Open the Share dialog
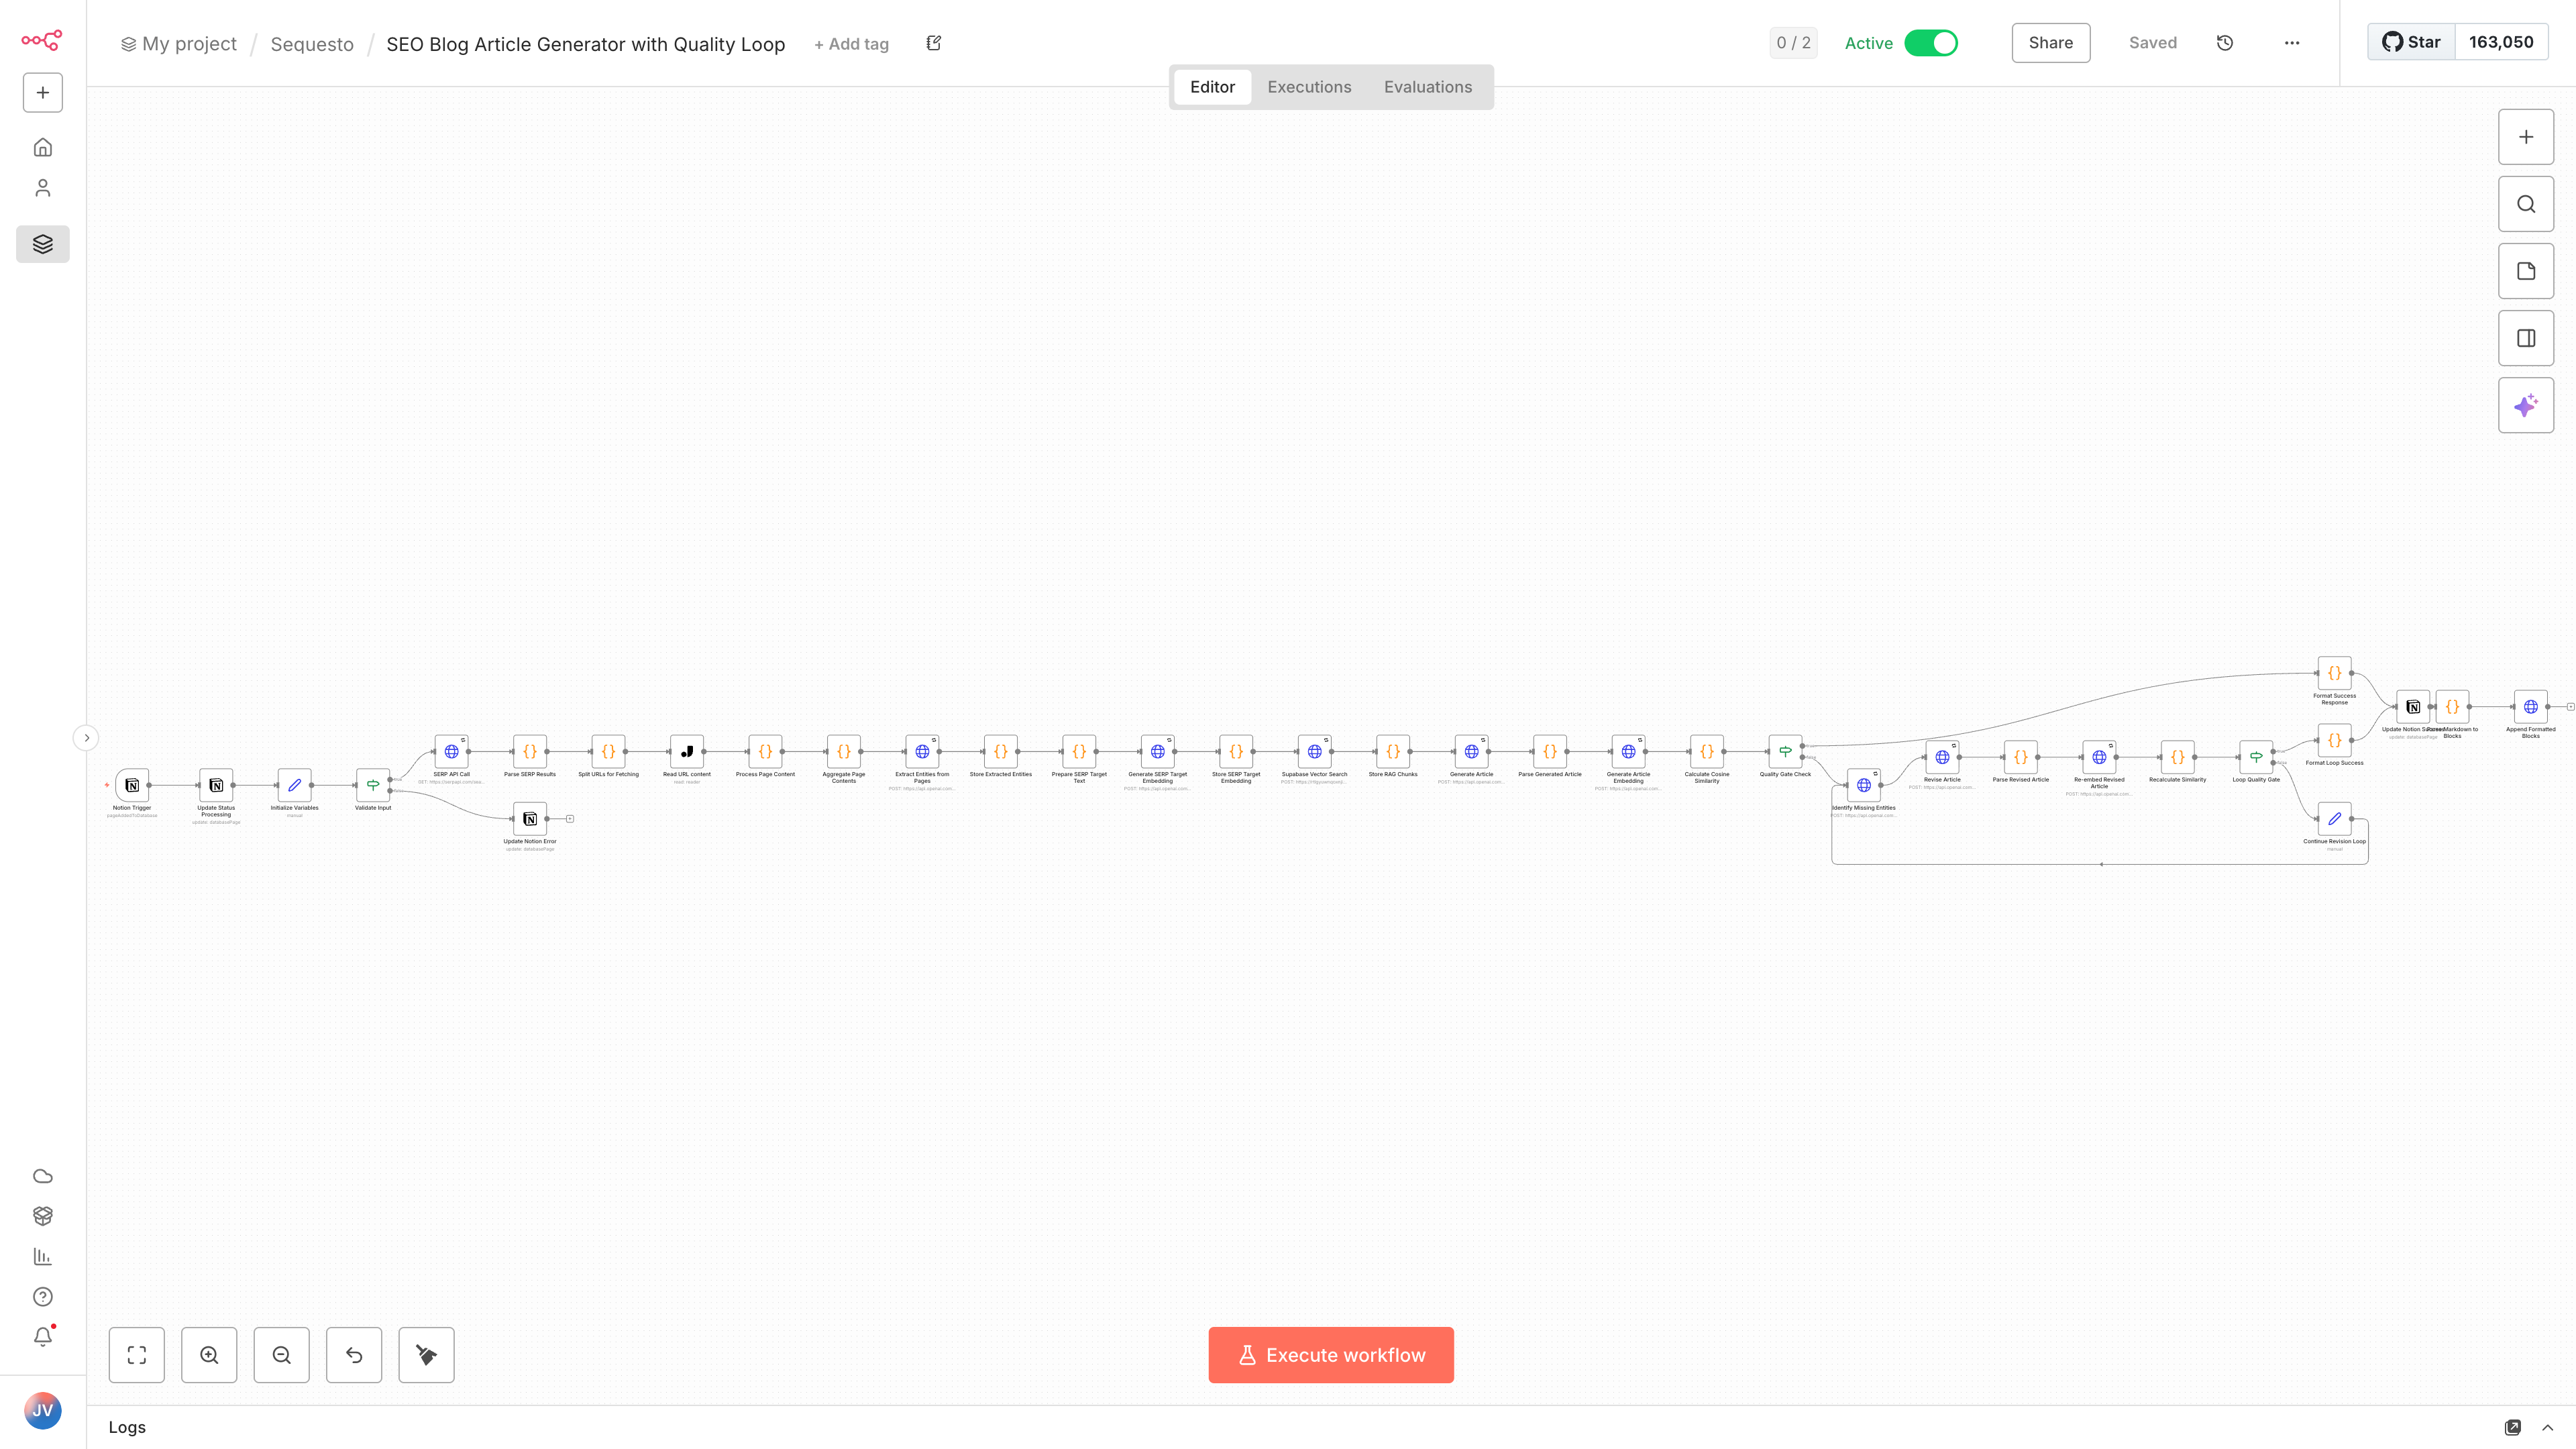Image resolution: width=2576 pixels, height=1449 pixels. (2050, 42)
